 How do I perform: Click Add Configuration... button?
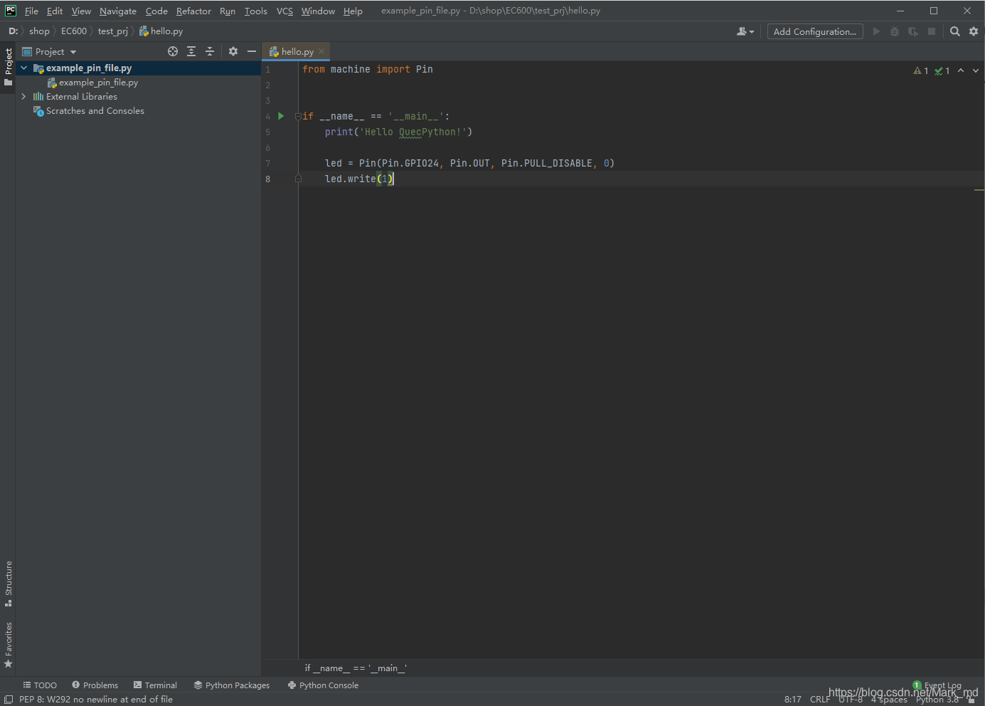click(815, 31)
